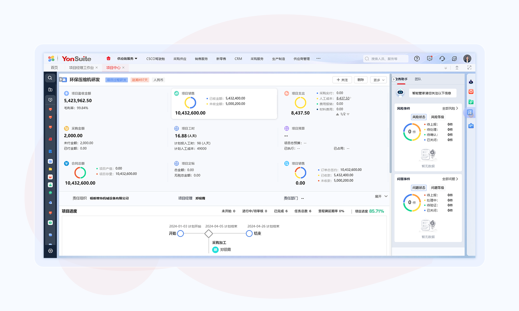Image resolution: width=519 pixels, height=311 pixels.
Task: Open the 供应链服务 dropdown menu
Action: [127, 59]
